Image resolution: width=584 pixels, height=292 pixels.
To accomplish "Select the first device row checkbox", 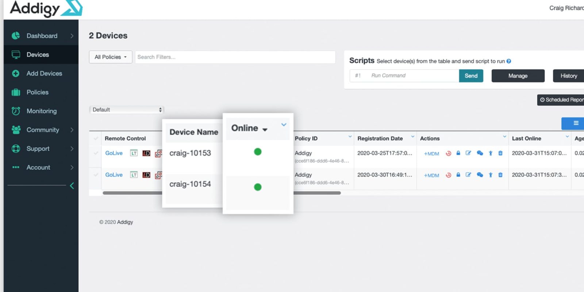I will point(96,153).
